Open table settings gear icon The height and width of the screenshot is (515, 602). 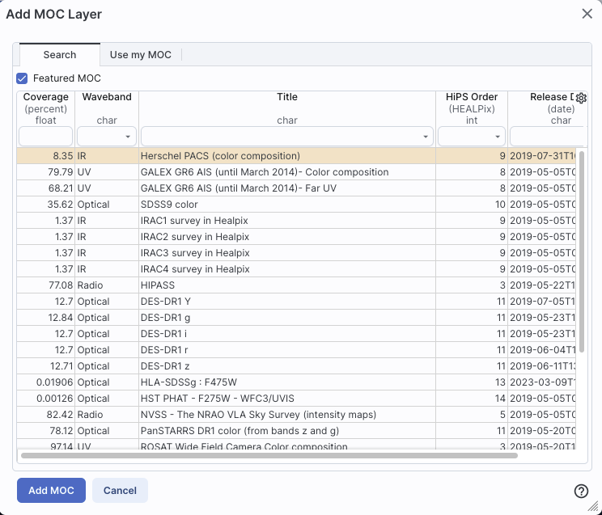click(581, 99)
